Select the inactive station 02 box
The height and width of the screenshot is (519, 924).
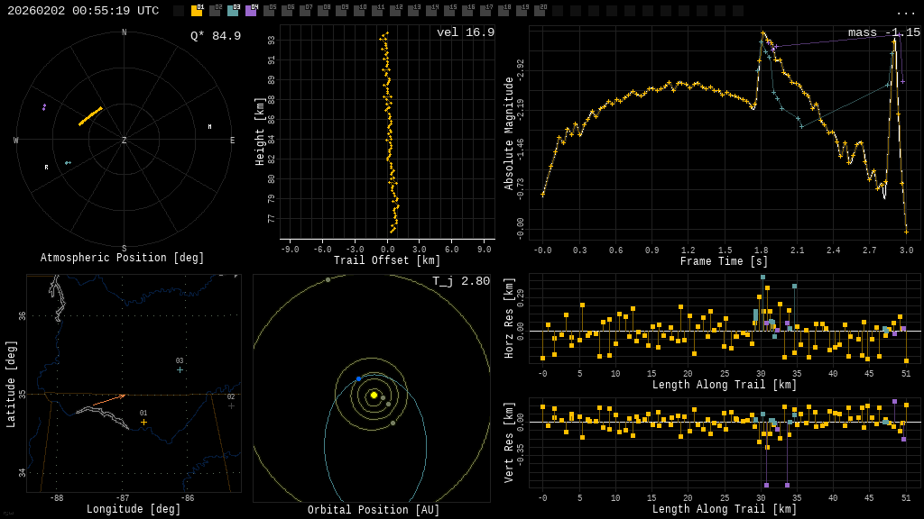(x=215, y=11)
